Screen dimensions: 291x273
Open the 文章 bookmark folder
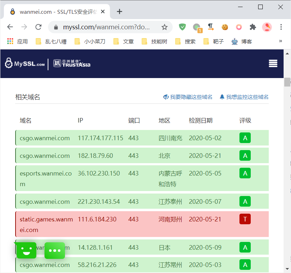point(123,41)
